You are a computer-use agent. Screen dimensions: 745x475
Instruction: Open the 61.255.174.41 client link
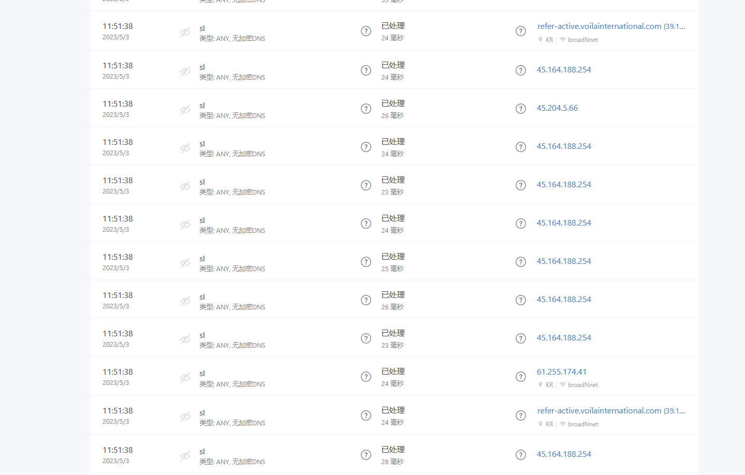point(562,372)
